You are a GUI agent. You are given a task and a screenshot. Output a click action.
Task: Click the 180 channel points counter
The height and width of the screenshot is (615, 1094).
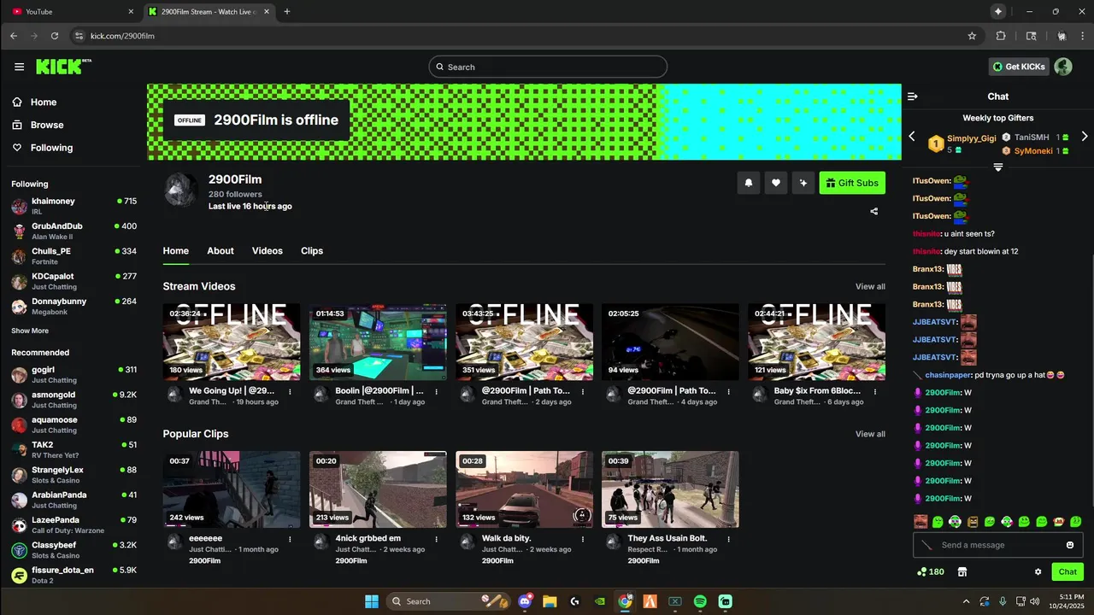click(x=930, y=572)
